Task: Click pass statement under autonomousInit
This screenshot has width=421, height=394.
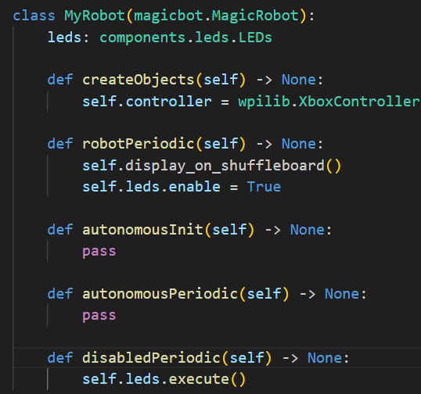Action: (x=99, y=252)
